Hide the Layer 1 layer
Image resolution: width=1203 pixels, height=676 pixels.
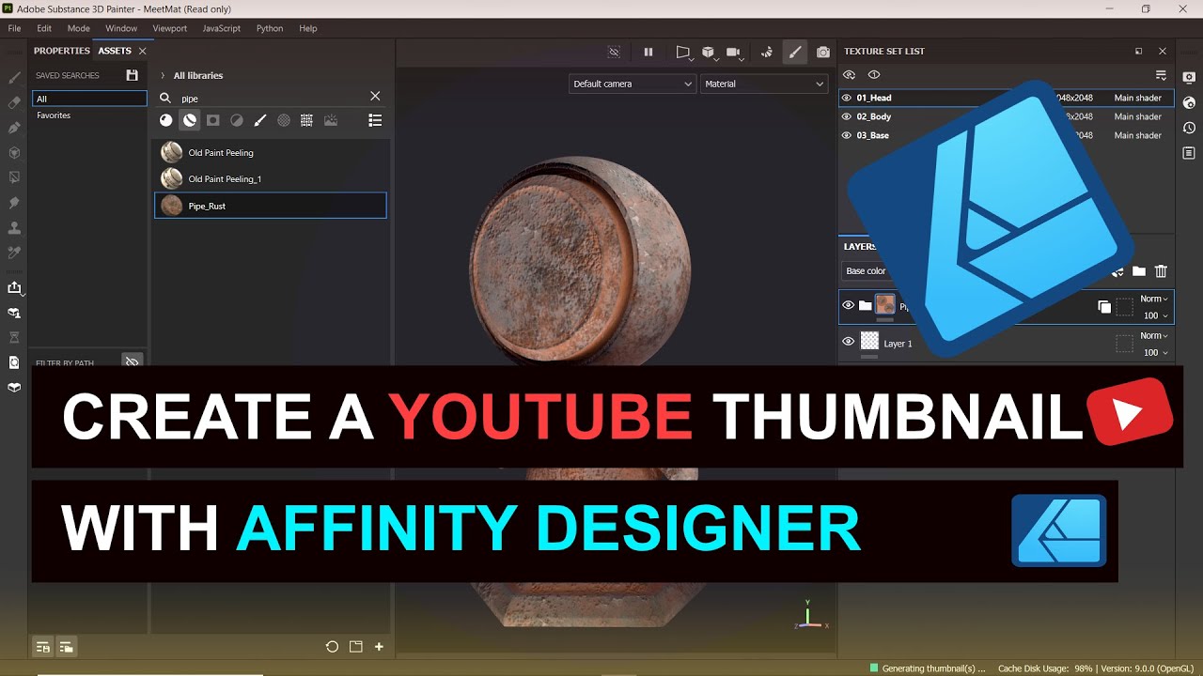point(849,342)
